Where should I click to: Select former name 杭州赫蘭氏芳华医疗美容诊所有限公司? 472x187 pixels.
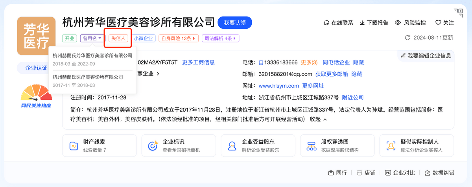point(92,56)
